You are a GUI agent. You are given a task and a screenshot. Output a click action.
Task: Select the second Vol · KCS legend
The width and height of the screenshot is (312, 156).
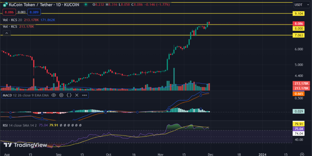pyautogui.click(x=10, y=26)
